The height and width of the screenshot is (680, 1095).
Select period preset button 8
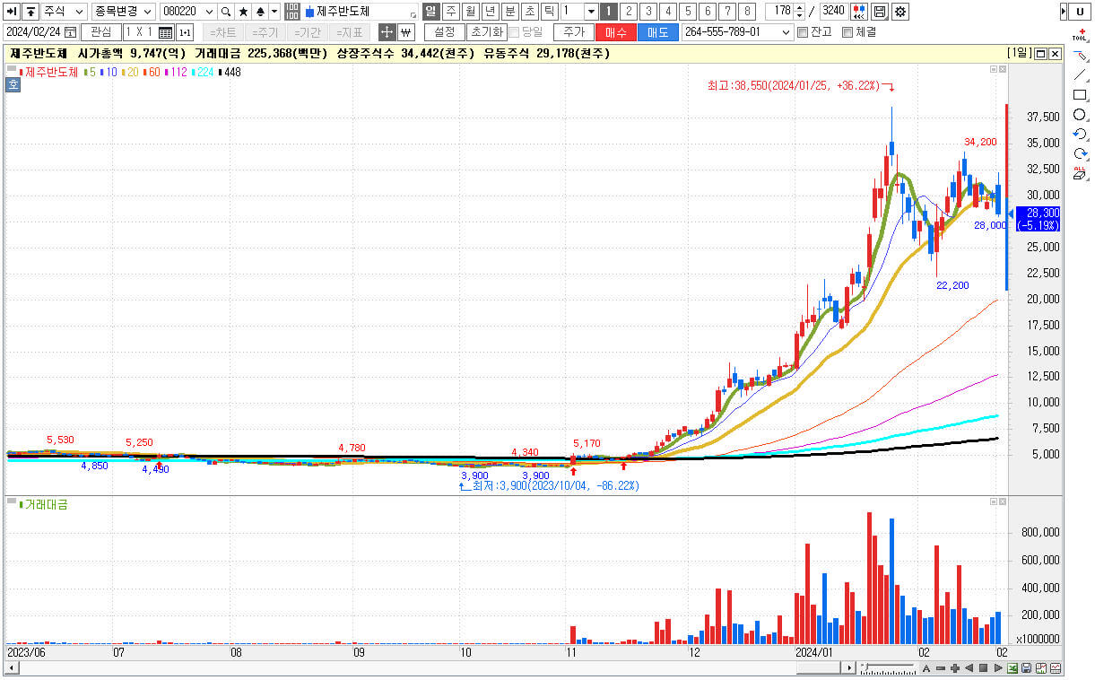(747, 12)
